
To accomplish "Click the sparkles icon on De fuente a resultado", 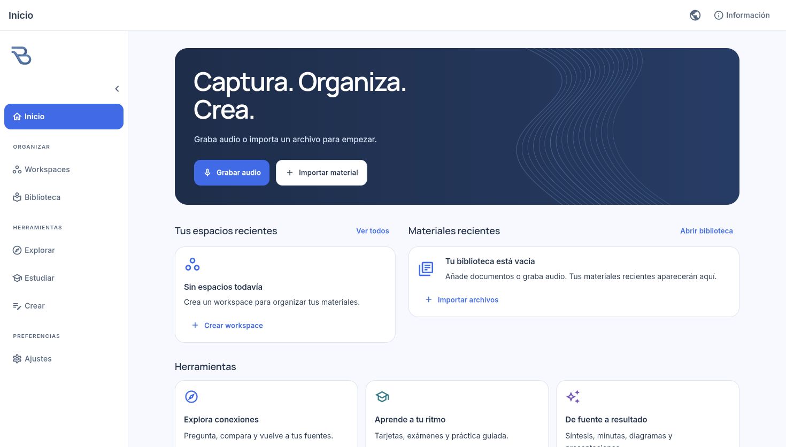I will pyautogui.click(x=573, y=397).
